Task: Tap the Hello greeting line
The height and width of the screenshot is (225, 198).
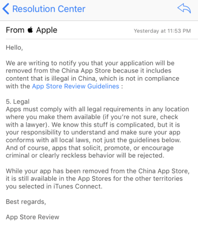Action: 14,48
